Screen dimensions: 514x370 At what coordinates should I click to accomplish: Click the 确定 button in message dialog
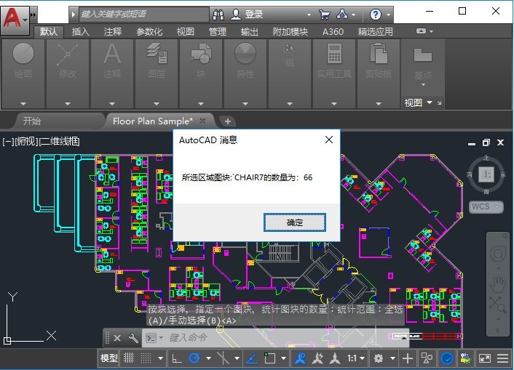(x=294, y=222)
